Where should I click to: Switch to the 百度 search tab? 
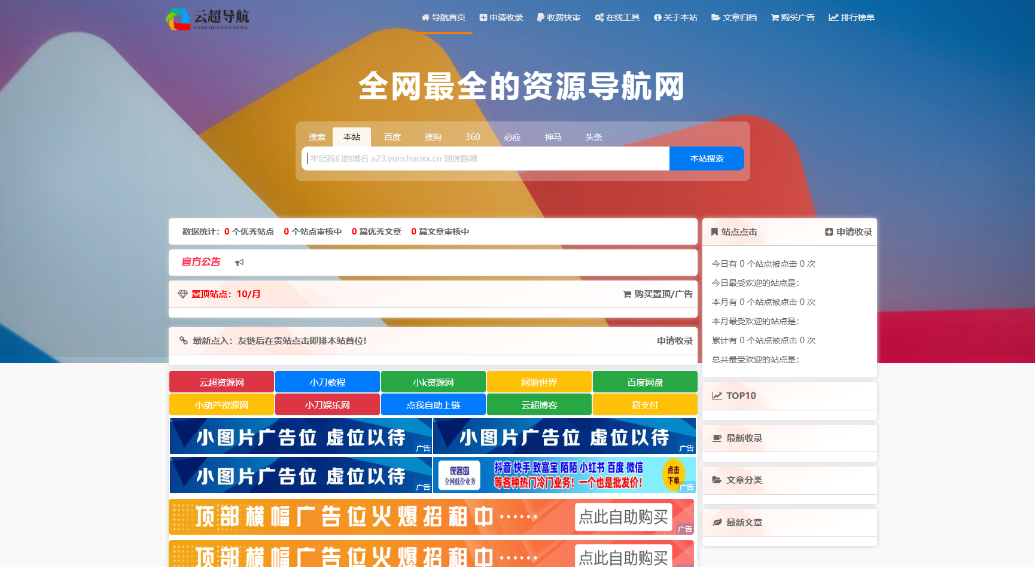click(392, 137)
